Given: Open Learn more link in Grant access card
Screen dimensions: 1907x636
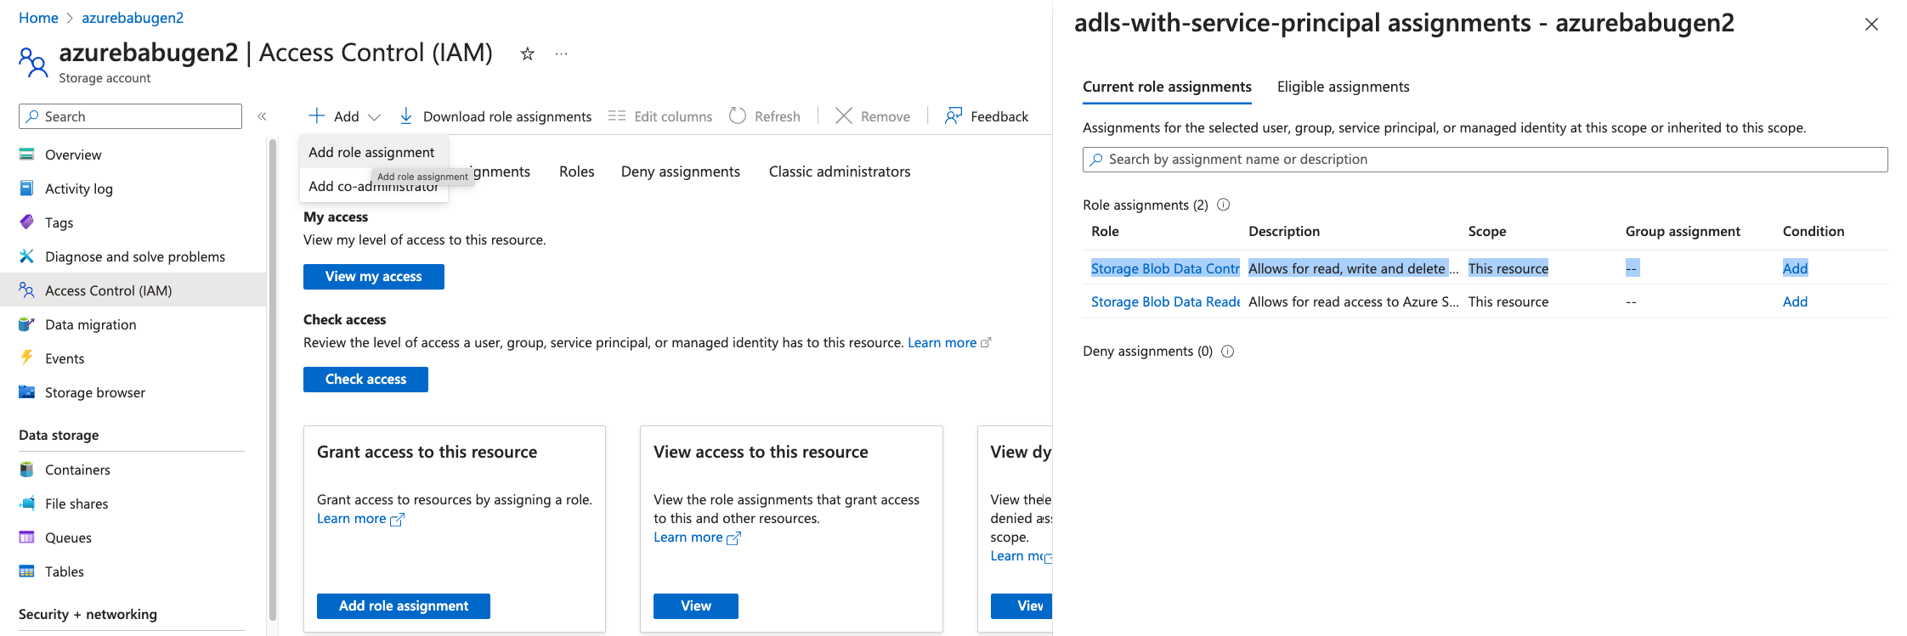Looking at the screenshot, I should click(360, 519).
